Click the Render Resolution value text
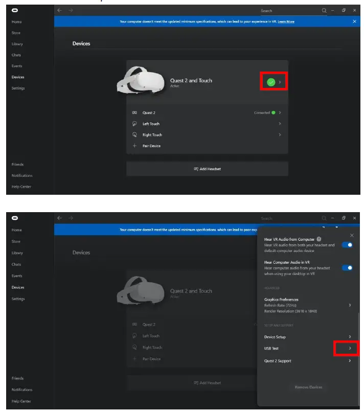This screenshot has width=364, height=412. 290,311
